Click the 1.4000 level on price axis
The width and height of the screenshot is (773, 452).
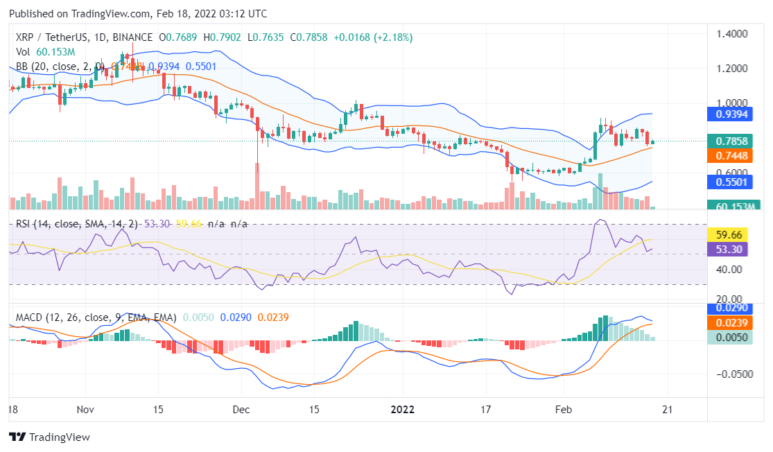click(731, 33)
